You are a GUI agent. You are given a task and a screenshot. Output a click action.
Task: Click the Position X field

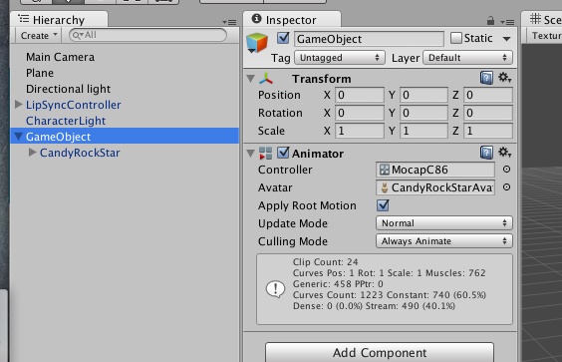(x=360, y=95)
